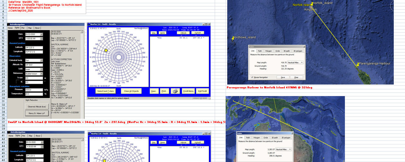Image resolution: width=405 pixels, height=162 pixels.
Task: Click NavPac title icon in upper window
Action: click(x=89, y=24)
